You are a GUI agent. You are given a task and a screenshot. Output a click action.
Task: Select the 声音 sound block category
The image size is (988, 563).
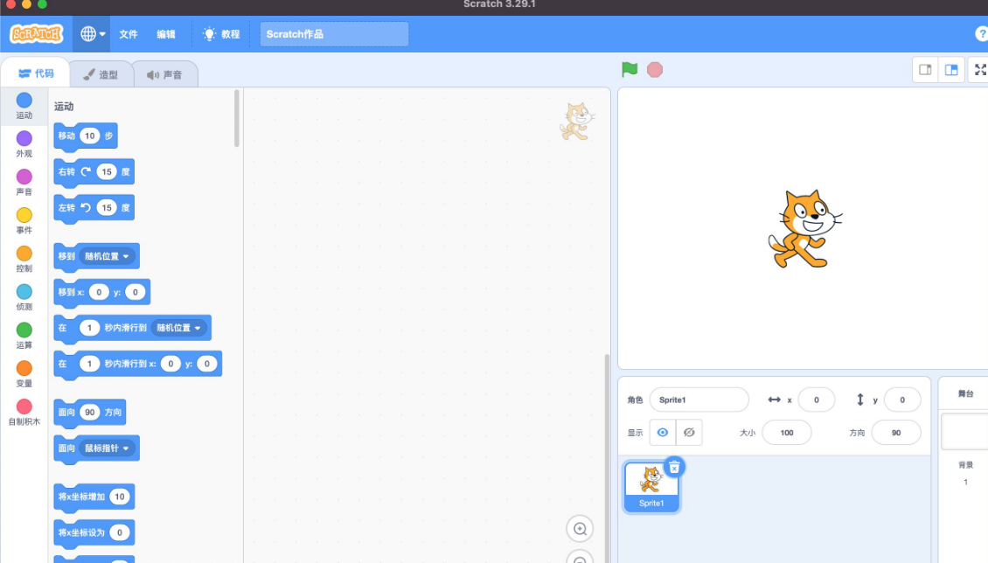(24, 182)
